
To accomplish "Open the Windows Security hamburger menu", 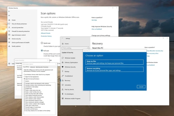I will click(x=9, y=15).
